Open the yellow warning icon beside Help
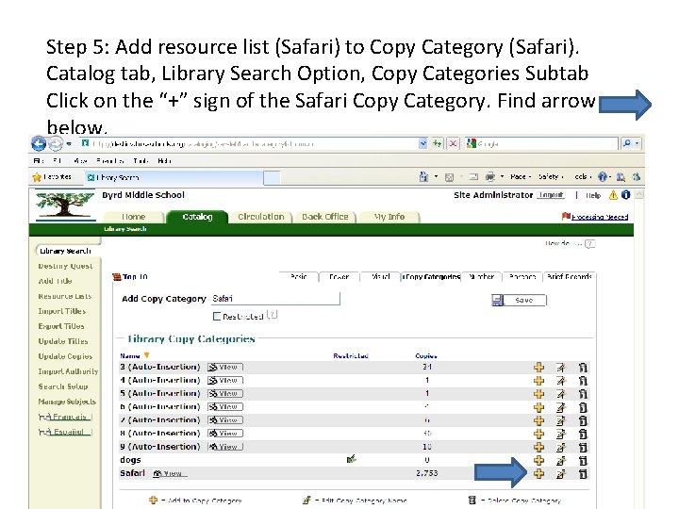679x509 pixels. pyautogui.click(x=613, y=195)
